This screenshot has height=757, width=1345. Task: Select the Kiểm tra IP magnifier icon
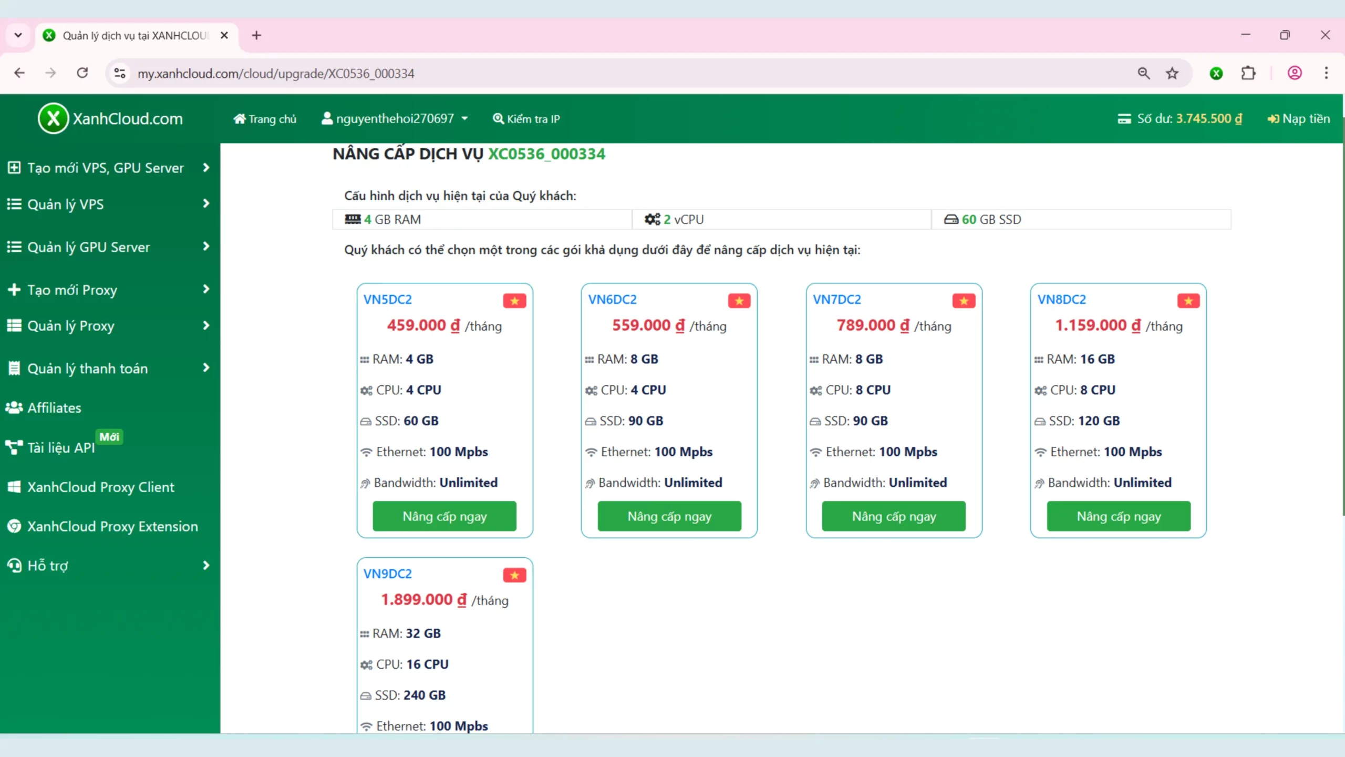[498, 119]
